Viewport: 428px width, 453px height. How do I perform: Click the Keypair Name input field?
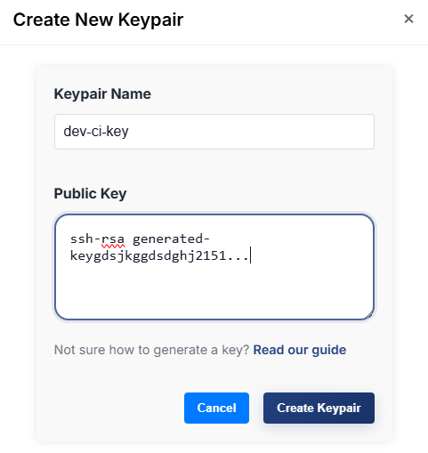point(214,132)
